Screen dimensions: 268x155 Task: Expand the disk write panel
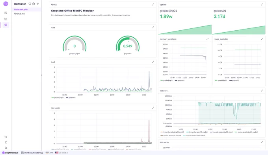262,142
